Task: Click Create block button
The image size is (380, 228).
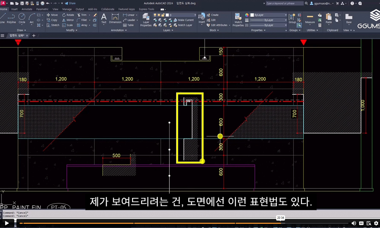Action: point(212,15)
